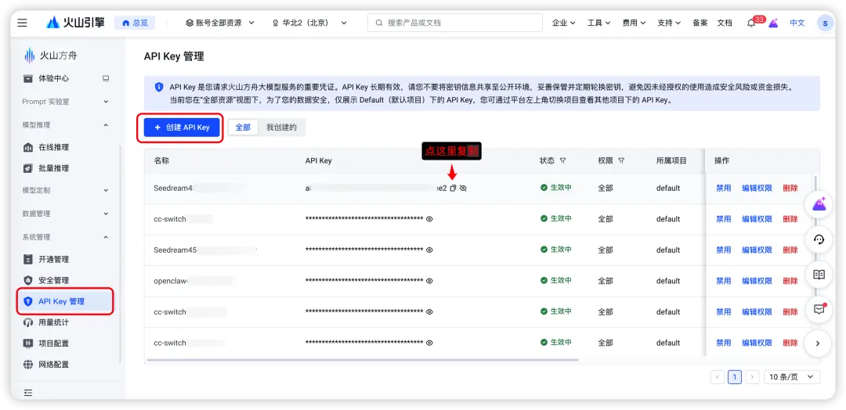Click 删除 for the openclaw row
The image size is (846, 410).
pos(790,281)
